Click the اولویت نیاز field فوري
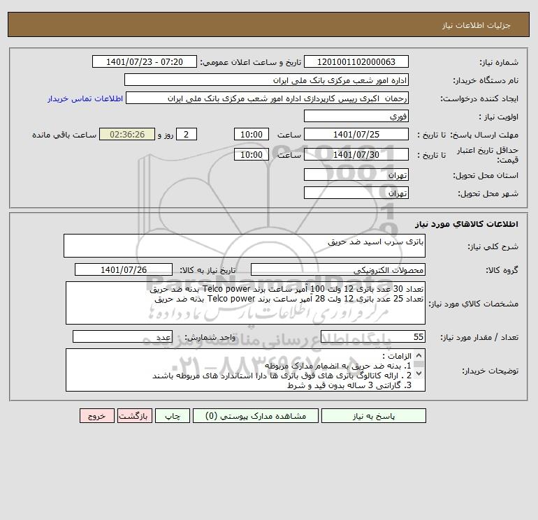 pyautogui.click(x=356, y=116)
